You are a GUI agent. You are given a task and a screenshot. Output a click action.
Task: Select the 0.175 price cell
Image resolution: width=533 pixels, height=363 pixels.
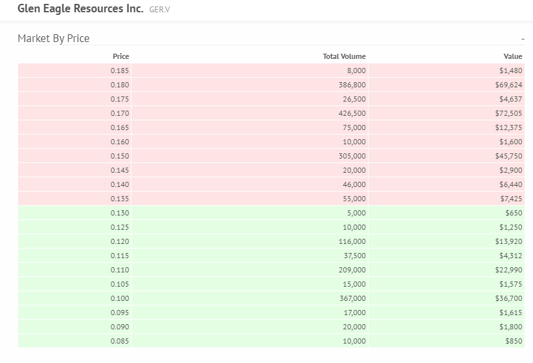pos(120,99)
